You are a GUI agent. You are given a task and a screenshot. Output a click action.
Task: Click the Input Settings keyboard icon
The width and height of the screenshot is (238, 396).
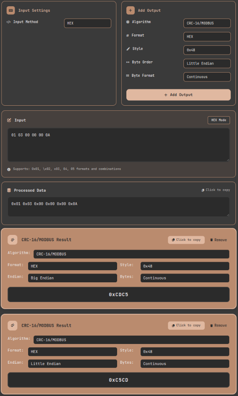tap(10, 10)
